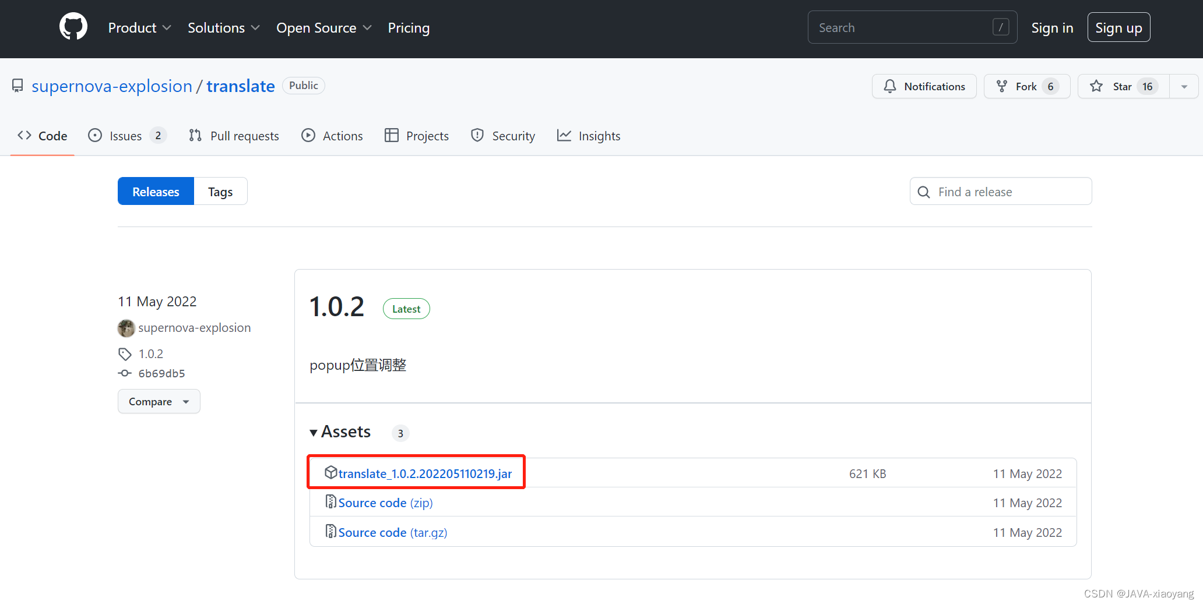Click the zip file icon for Source code (zip)
The image size is (1203, 605).
click(x=330, y=501)
